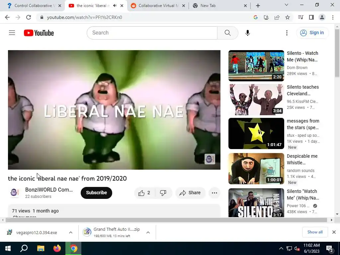
Task: Share this page icon in the address bar
Action: point(277,17)
